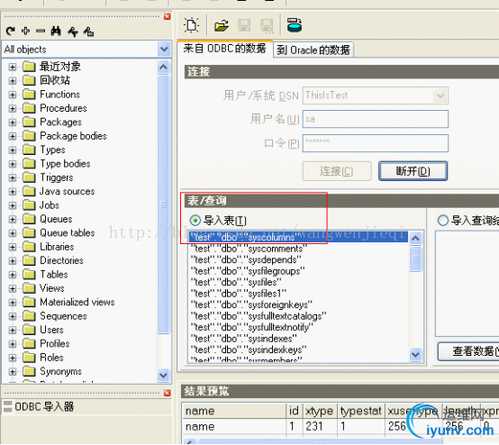Expand the 最近对象 folder
The height and width of the screenshot is (445, 499).
13,67
